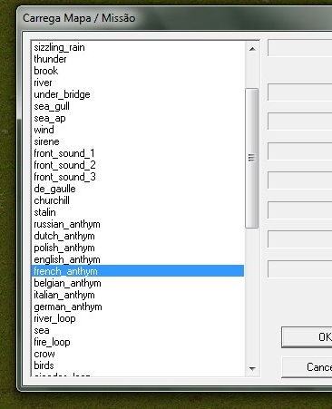The width and height of the screenshot is (332, 409).
Task: Select german_anthym in the list
Action: point(138,307)
